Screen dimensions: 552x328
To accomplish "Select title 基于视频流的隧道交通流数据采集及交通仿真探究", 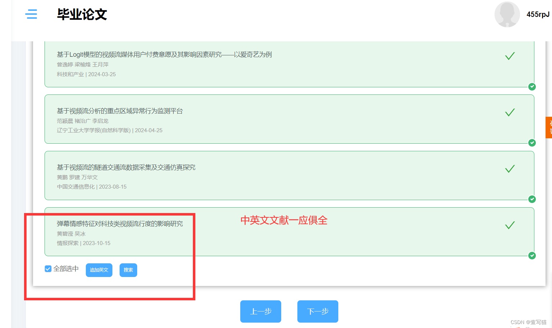I will [126, 167].
